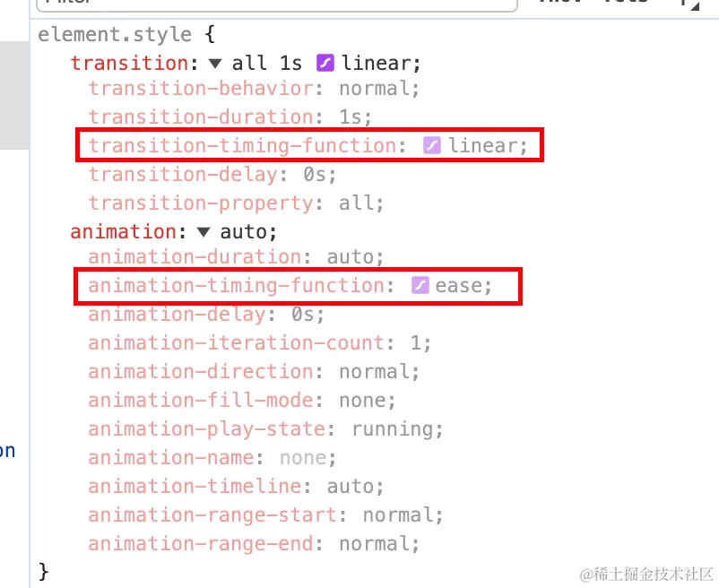Viewport: 719px width, 588px height.
Task: Click the animation-timeline property name
Action: [x=195, y=487]
